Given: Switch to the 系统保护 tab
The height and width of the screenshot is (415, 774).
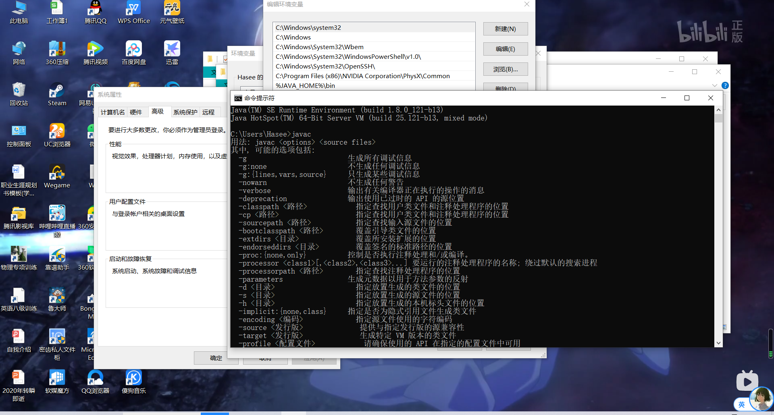Looking at the screenshot, I should point(185,112).
